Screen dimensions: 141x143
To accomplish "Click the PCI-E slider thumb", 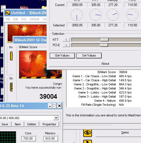I will click(104, 45).
